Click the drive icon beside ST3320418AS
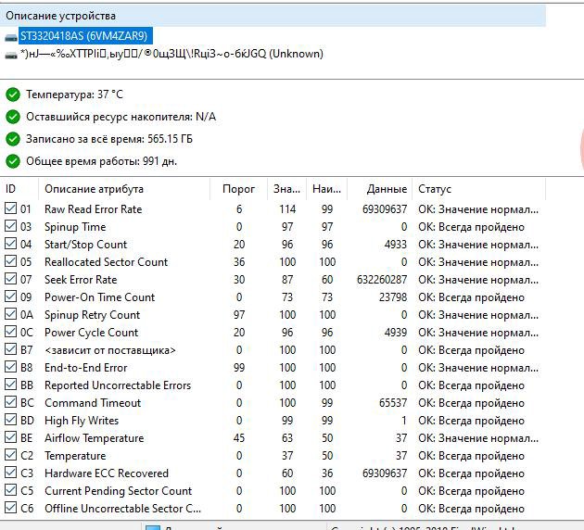Viewport: 584px width, 530px height. point(11,36)
